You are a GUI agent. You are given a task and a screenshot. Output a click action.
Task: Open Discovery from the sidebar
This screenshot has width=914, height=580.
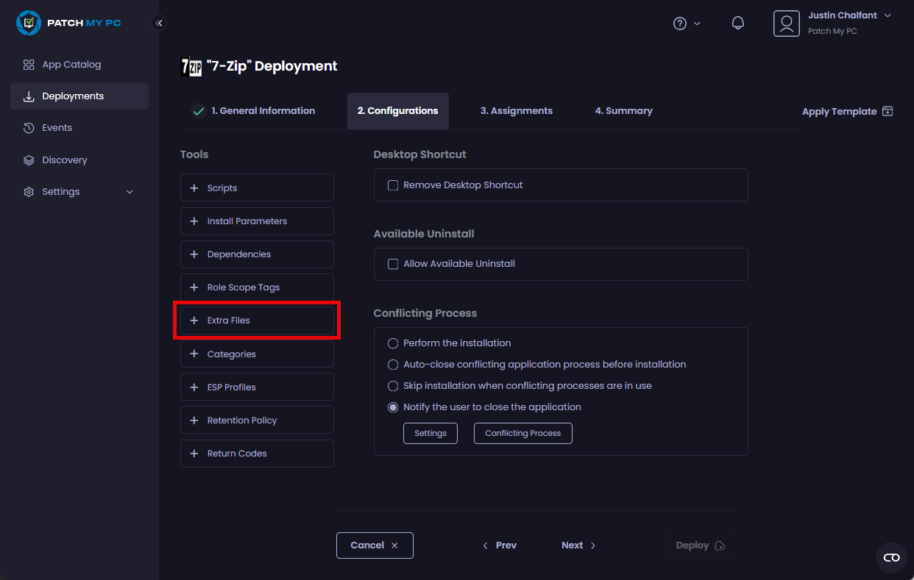65,160
